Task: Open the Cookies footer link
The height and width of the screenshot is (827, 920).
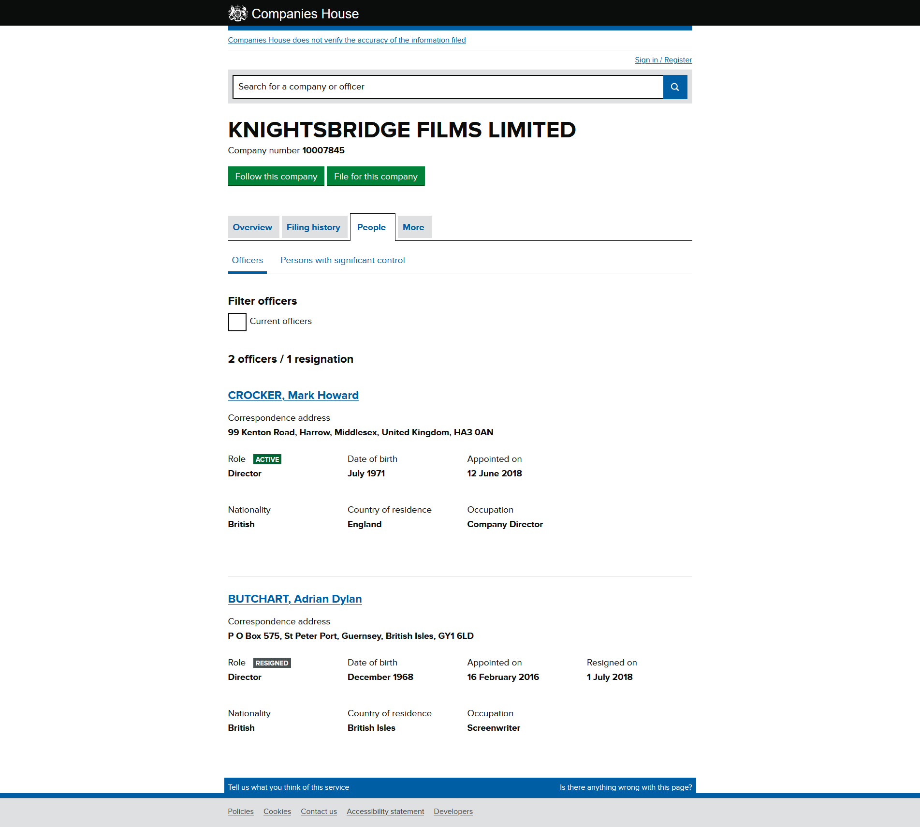Action: pyautogui.click(x=277, y=812)
